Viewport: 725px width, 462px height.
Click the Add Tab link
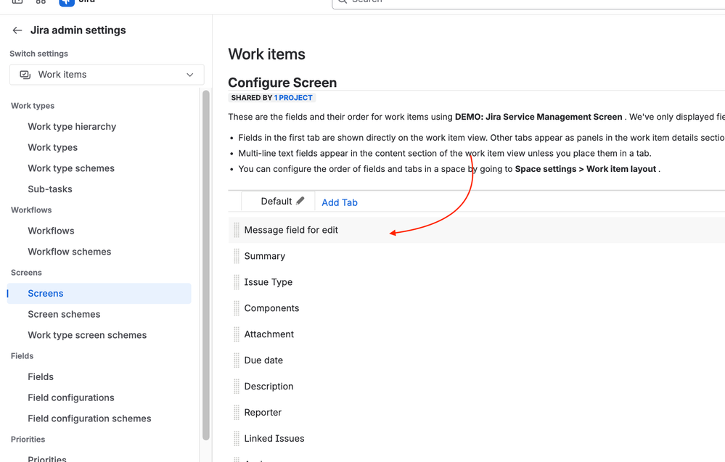[340, 202]
